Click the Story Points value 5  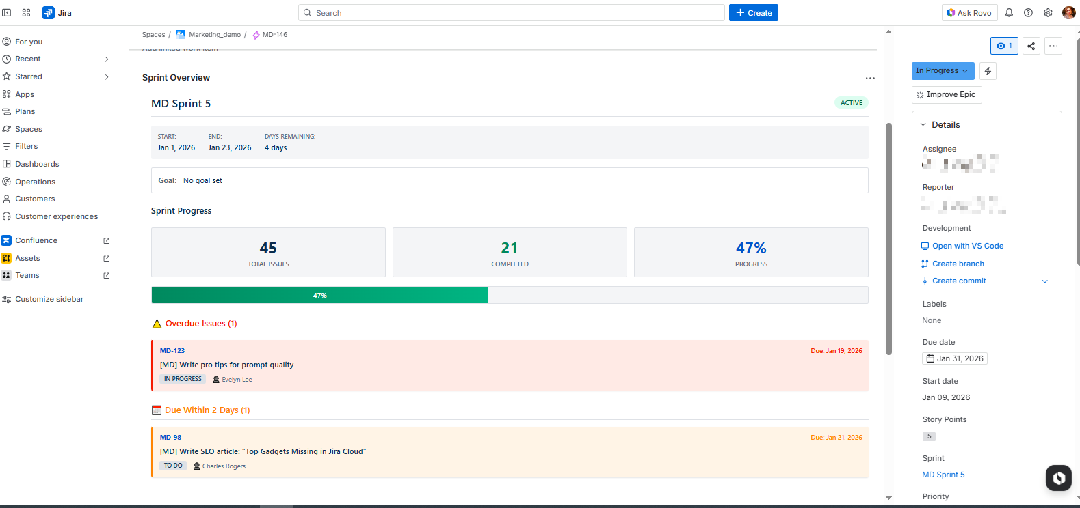coord(929,436)
